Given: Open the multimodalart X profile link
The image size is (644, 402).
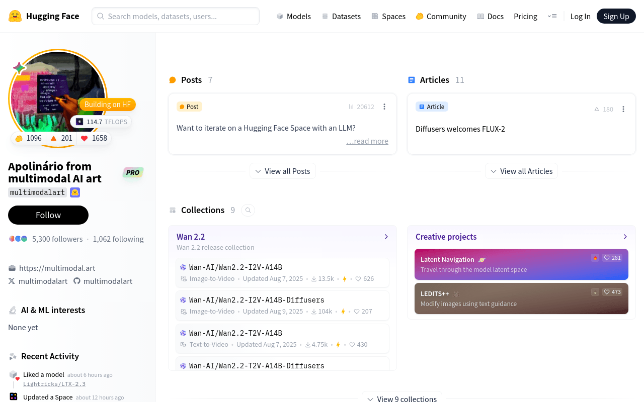Looking at the screenshot, I should pyautogui.click(x=38, y=281).
